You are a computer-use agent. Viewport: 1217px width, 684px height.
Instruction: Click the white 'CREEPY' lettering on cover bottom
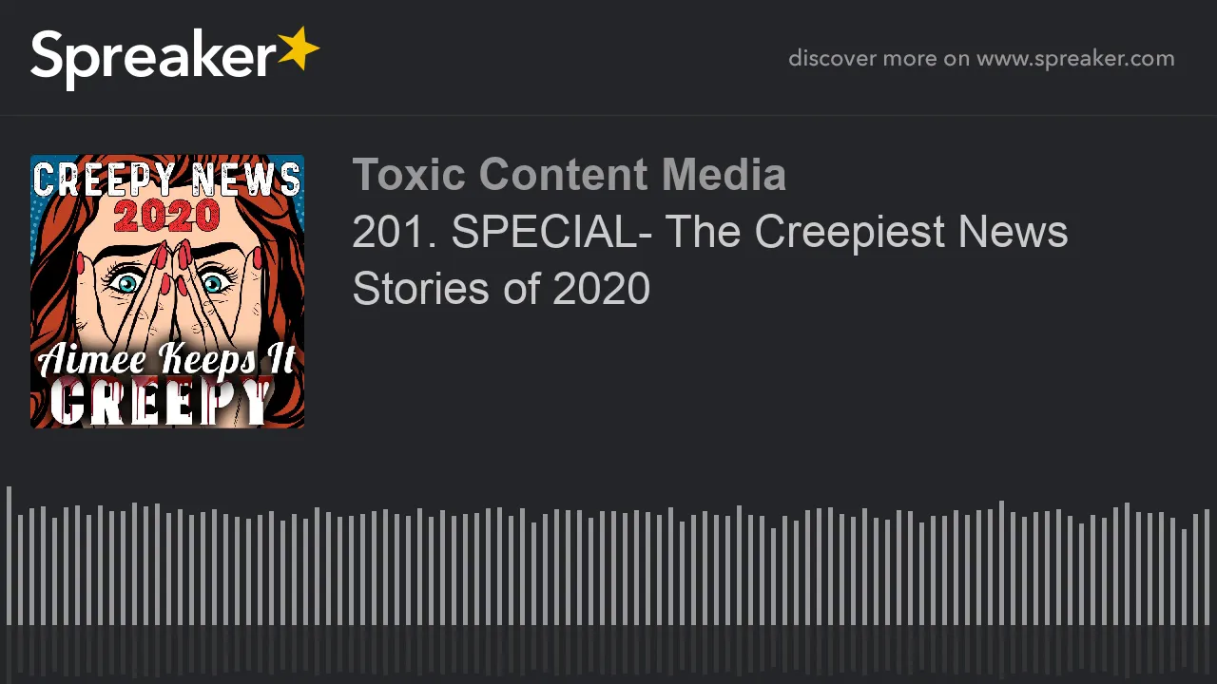tap(162, 403)
